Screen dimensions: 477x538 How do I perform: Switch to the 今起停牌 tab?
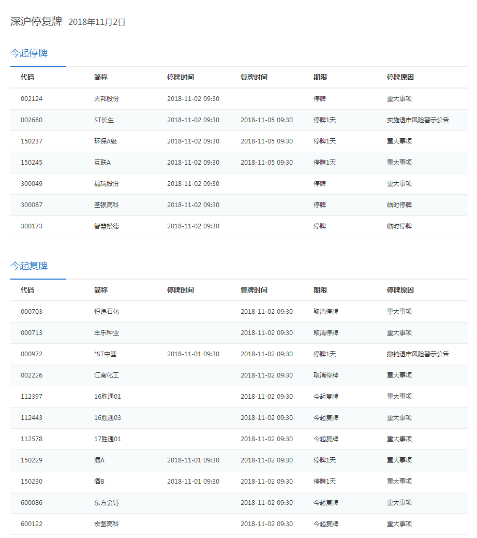29,53
